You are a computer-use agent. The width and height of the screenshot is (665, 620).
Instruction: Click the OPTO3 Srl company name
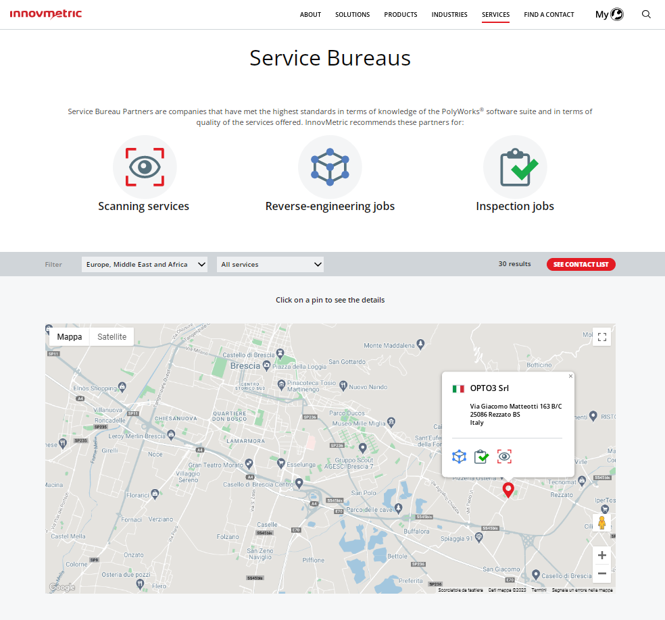click(489, 388)
